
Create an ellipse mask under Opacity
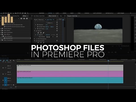[x=38, y=33]
